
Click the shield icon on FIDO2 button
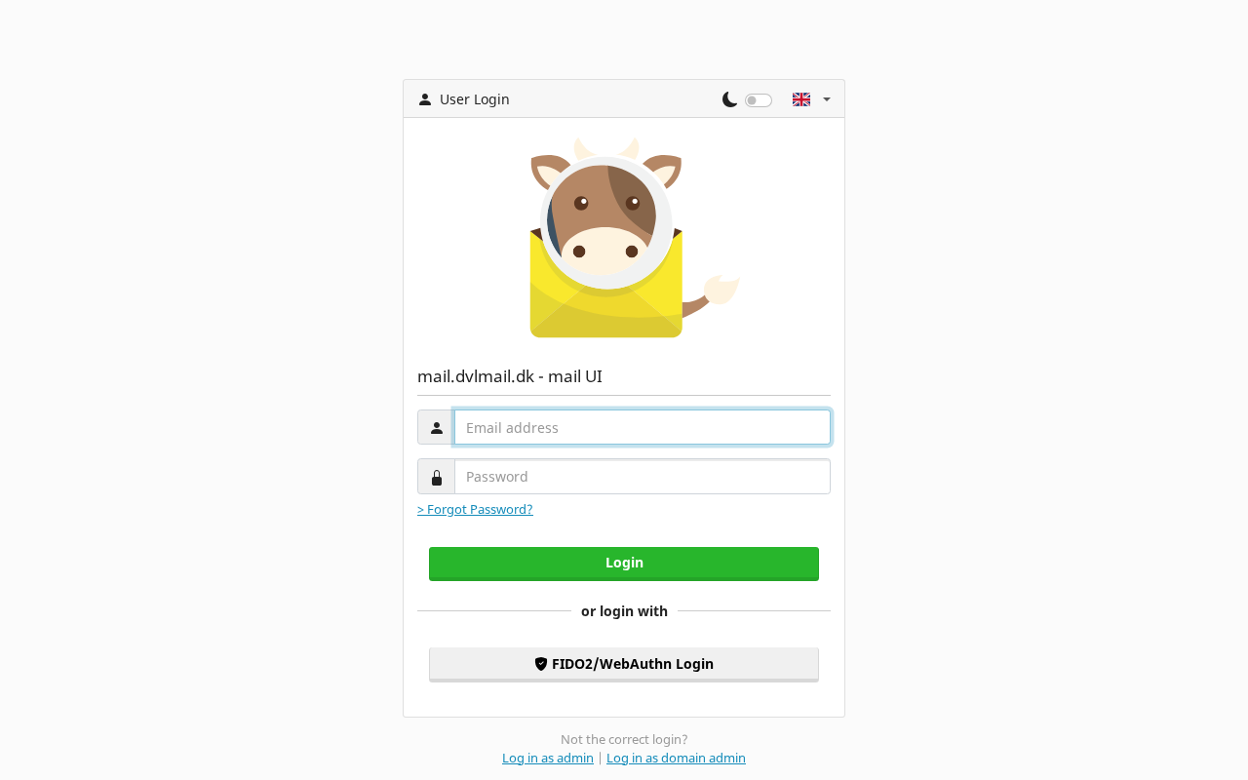pos(541,664)
